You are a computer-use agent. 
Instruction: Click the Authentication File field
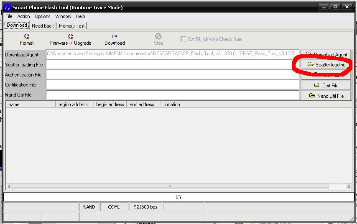click(x=173, y=75)
